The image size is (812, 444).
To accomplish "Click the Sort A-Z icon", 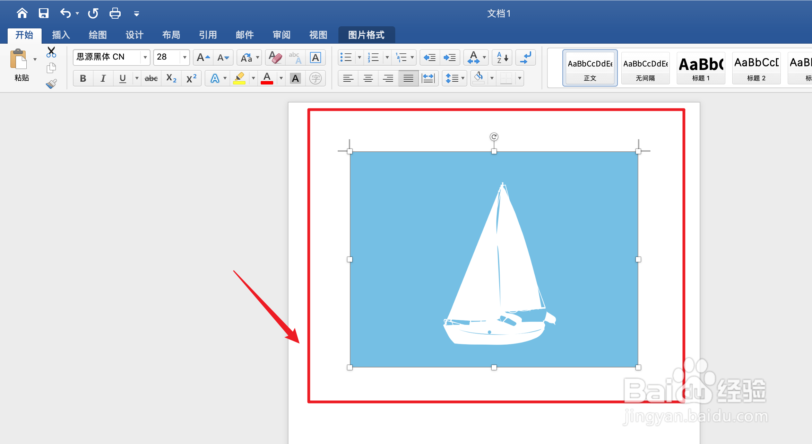I will (x=502, y=57).
